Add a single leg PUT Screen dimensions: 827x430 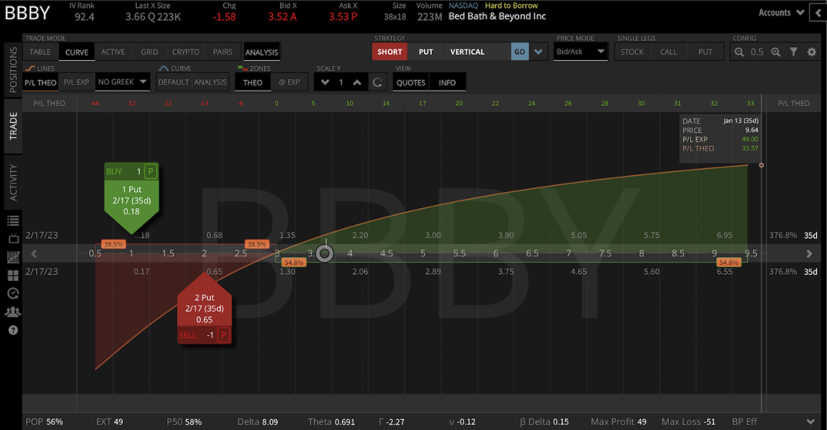(x=705, y=52)
